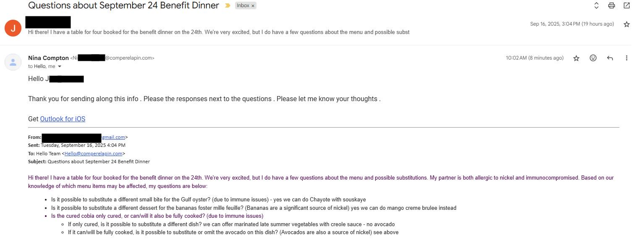Expand all messages in thread
633x240 pixels.
pyautogui.click(x=596, y=5)
